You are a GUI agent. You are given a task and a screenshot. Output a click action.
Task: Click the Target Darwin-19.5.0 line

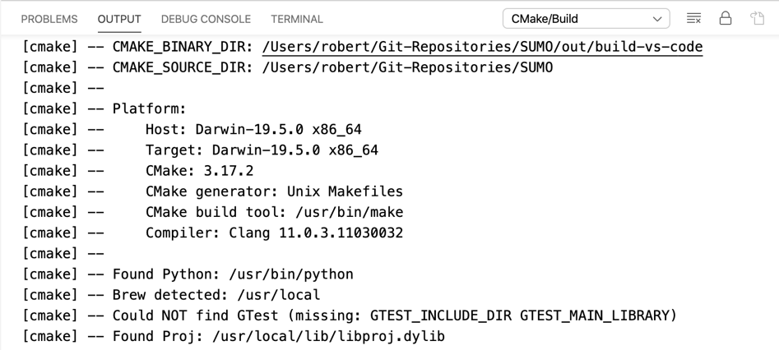coord(262,150)
